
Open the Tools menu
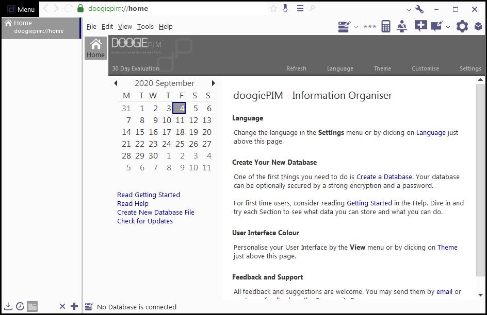[145, 27]
